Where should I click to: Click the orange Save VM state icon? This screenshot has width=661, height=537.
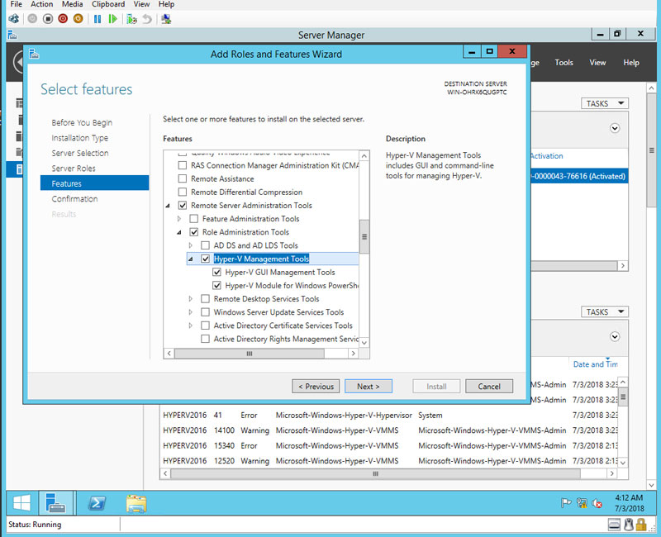pyautogui.click(x=78, y=18)
